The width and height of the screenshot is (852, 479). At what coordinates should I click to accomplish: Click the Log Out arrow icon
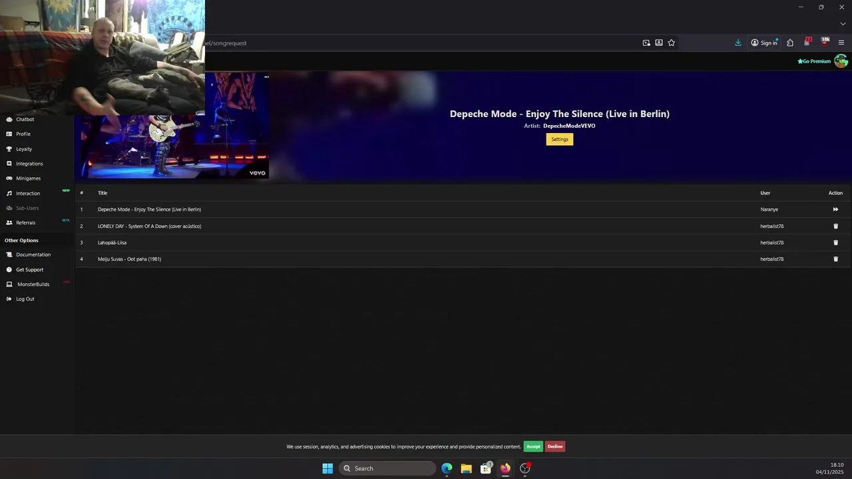9,299
